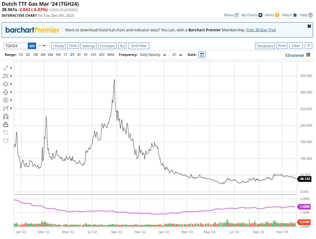
Task: Open the Alerts exclamation icon
Action: [x=277, y=15]
